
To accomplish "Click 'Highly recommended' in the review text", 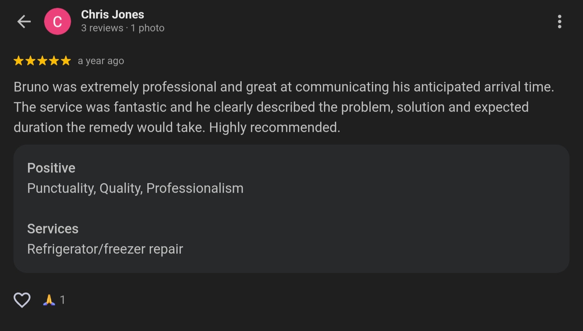I will [x=274, y=127].
